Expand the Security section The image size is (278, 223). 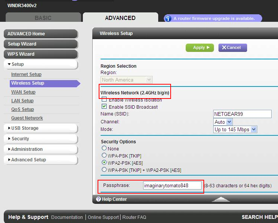pyautogui.click(x=41, y=139)
